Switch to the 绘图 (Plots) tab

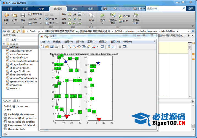click(x=25, y=9)
